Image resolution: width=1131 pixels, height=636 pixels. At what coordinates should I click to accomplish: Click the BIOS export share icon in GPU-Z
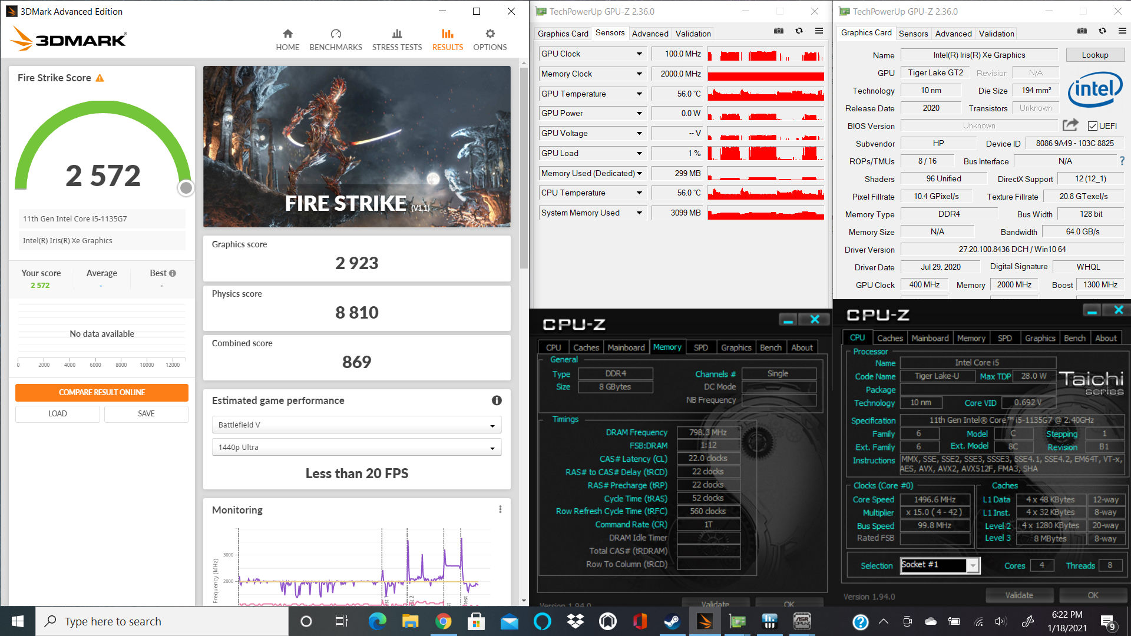tap(1070, 125)
